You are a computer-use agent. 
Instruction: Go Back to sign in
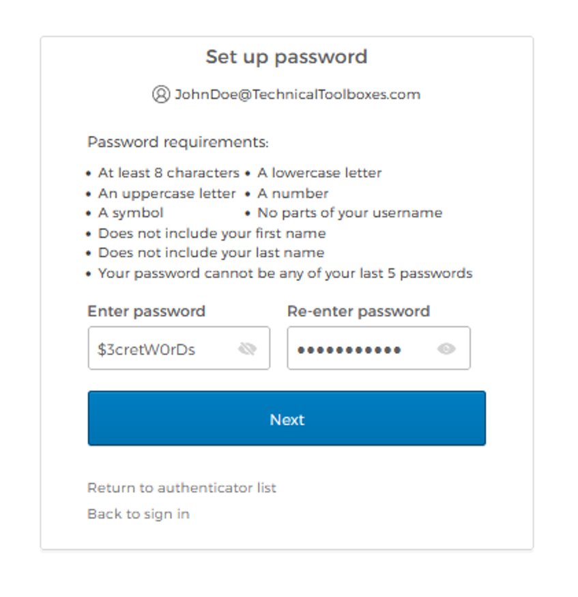[x=139, y=514]
